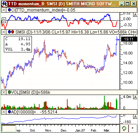This screenshot has height=133, width=138.
Task: Click the 12.00 price scale label
Action: coord(128,73)
